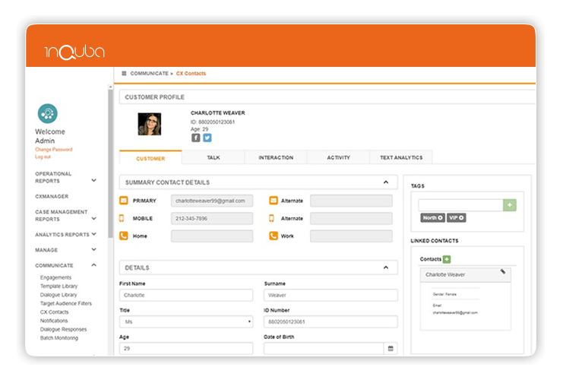Click the primary email field

pos(212,201)
